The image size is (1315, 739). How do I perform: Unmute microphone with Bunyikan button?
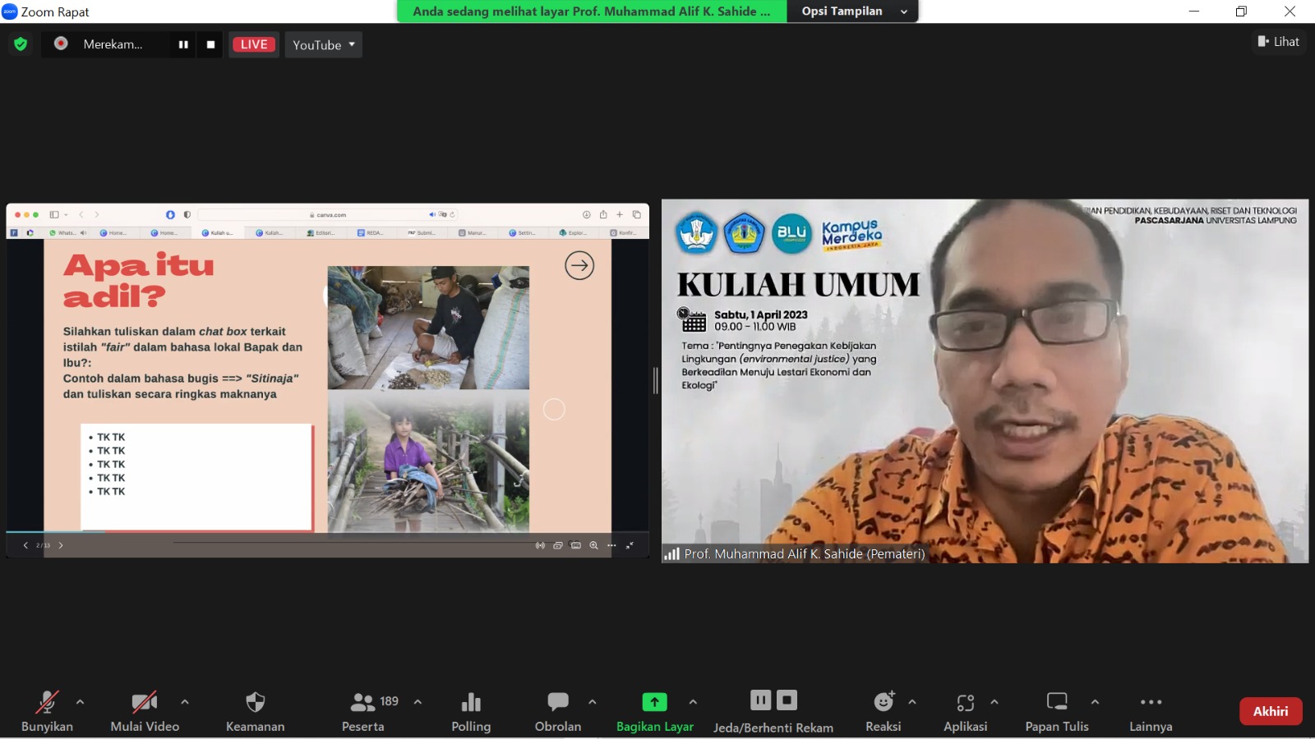(x=47, y=703)
